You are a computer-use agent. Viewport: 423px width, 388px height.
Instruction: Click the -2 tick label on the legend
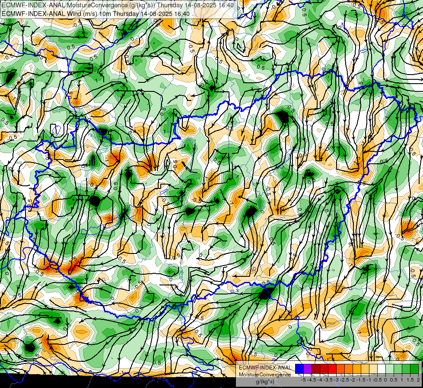pos(353,380)
